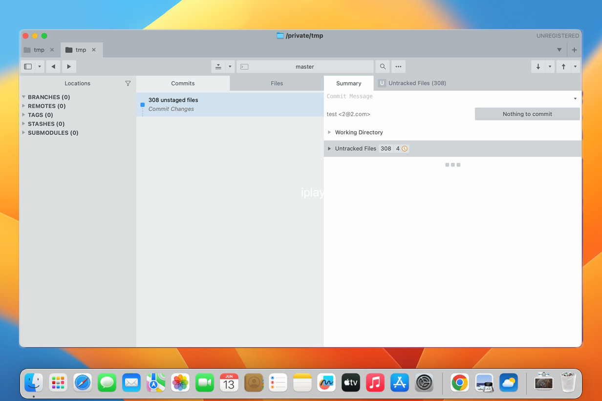Switch to the Commits tab
Viewport: 602px width, 401px height.
[x=183, y=84]
